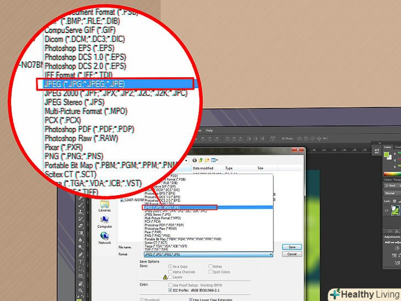Sort by Size column header
The image size is (401, 301).
pyautogui.click(x=261, y=168)
